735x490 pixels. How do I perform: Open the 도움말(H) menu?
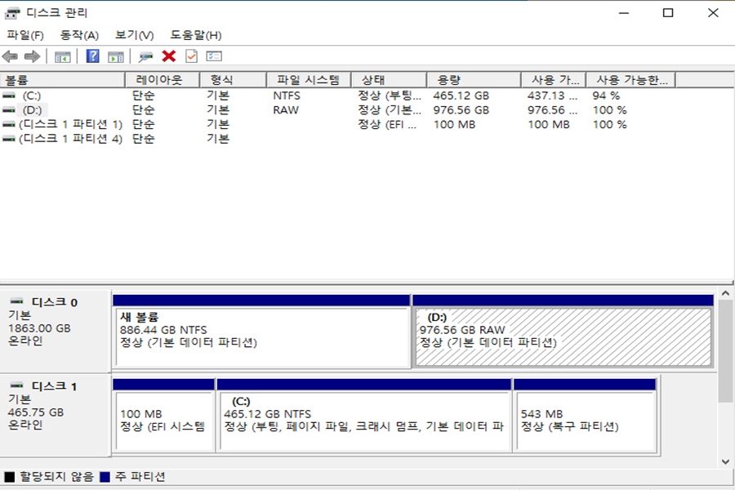pyautogui.click(x=195, y=35)
